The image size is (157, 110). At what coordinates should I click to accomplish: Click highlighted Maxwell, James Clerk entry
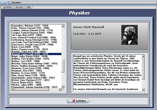point(36,54)
